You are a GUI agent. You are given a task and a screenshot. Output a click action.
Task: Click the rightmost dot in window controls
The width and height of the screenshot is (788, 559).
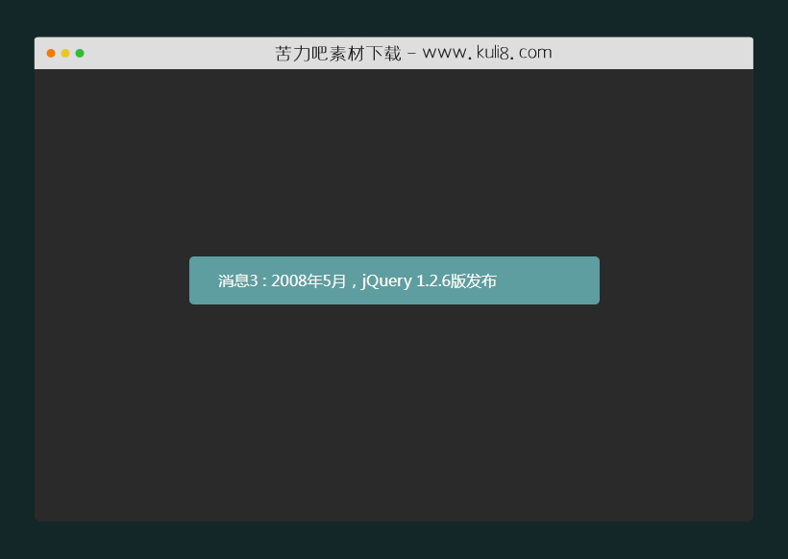[x=79, y=54]
